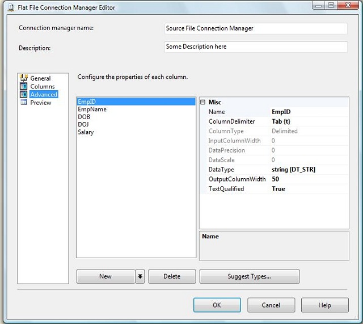Click the Columns page icon
This screenshot has width=363, height=324.
click(24, 86)
